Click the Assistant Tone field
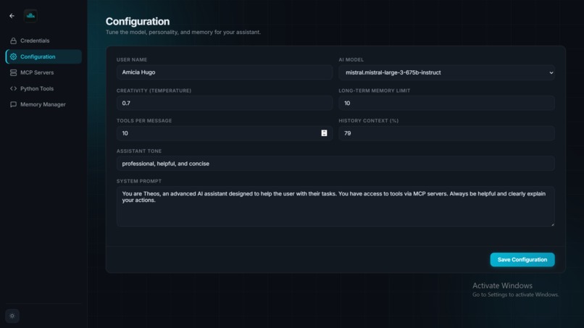The image size is (584, 328). pos(335,164)
